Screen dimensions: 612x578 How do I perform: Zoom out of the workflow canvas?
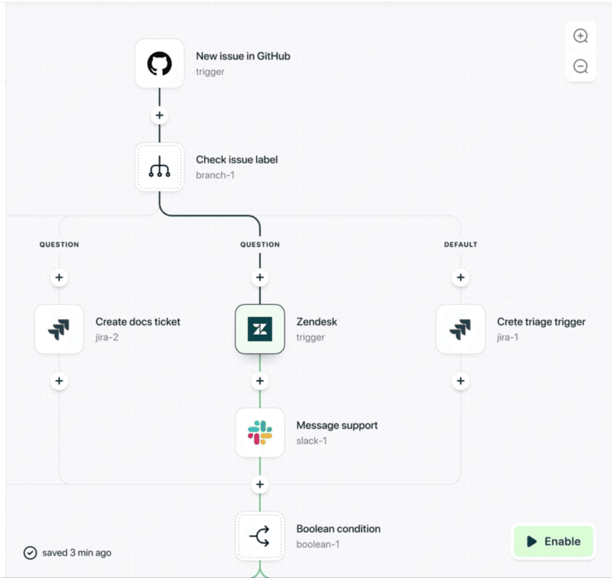coord(581,66)
